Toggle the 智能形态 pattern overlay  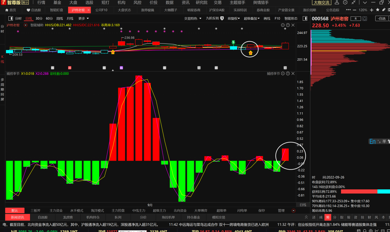pos(291,18)
